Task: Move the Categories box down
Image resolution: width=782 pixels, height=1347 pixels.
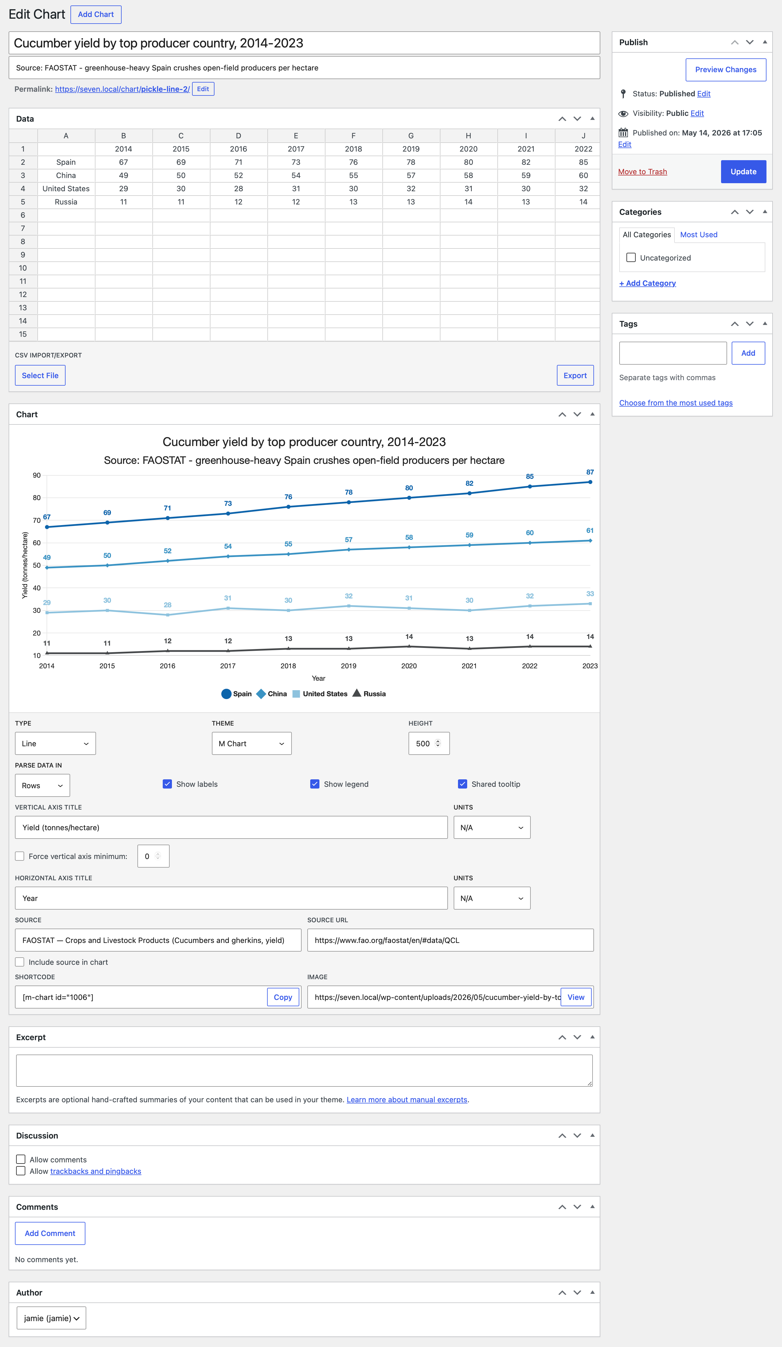Action: pos(750,212)
